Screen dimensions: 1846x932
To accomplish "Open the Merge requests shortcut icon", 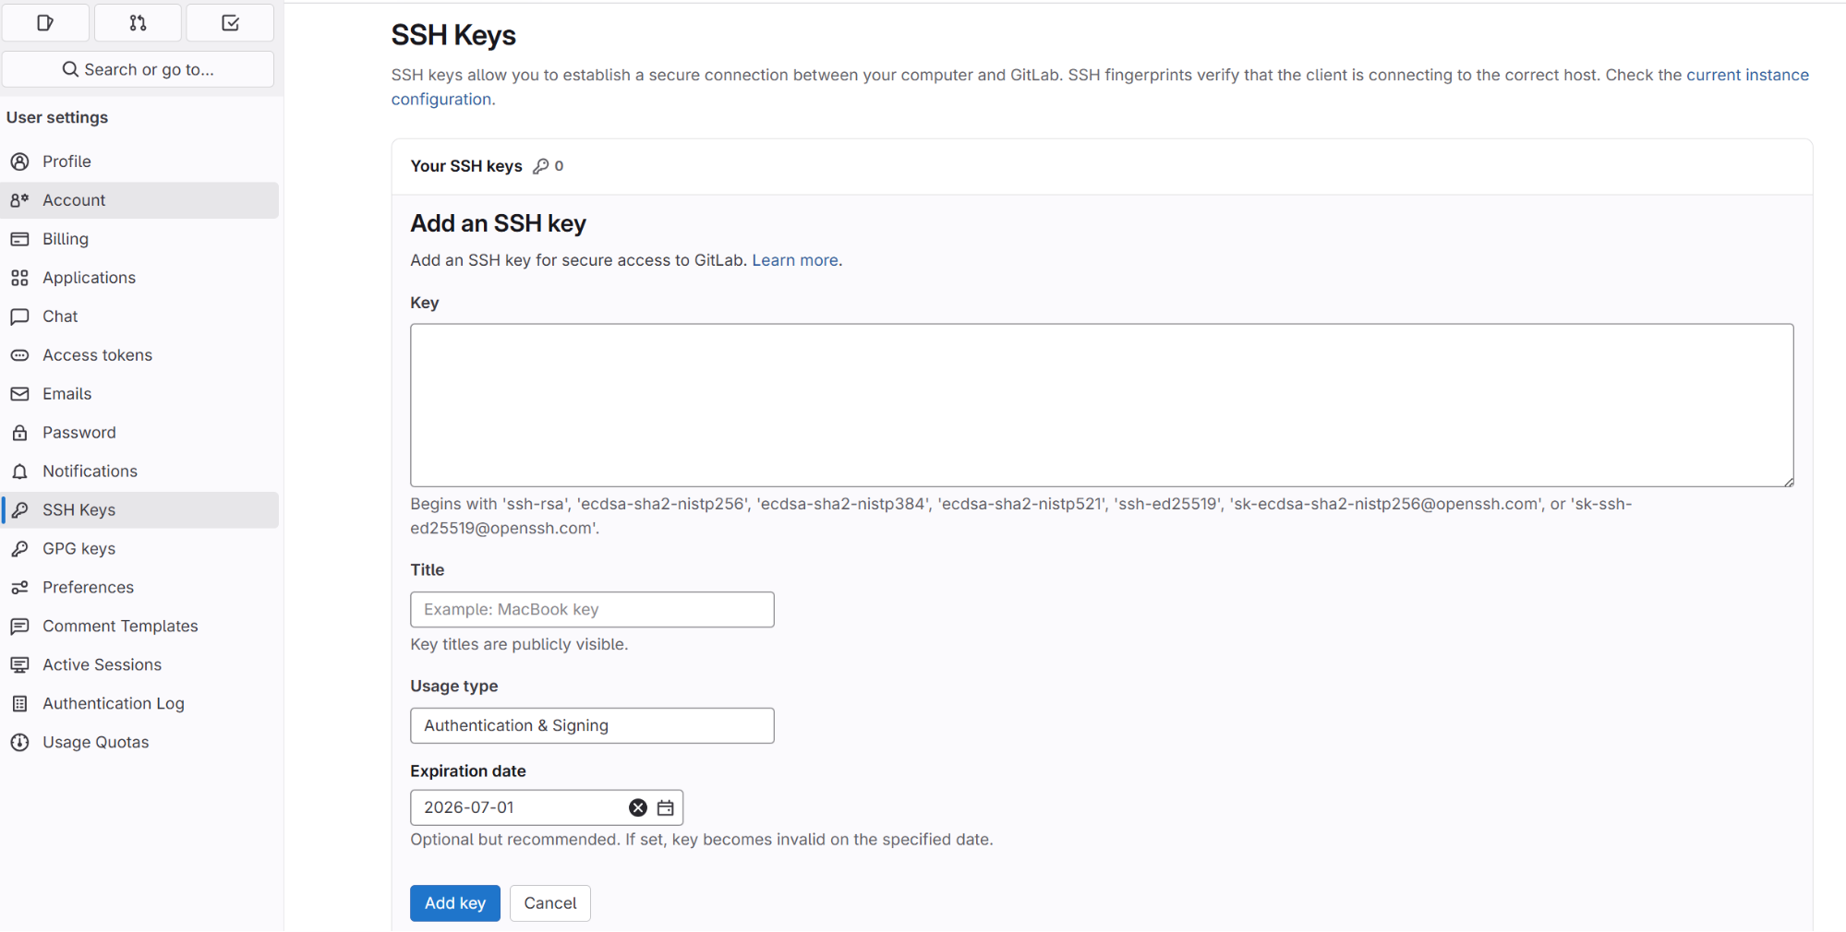I will point(138,22).
